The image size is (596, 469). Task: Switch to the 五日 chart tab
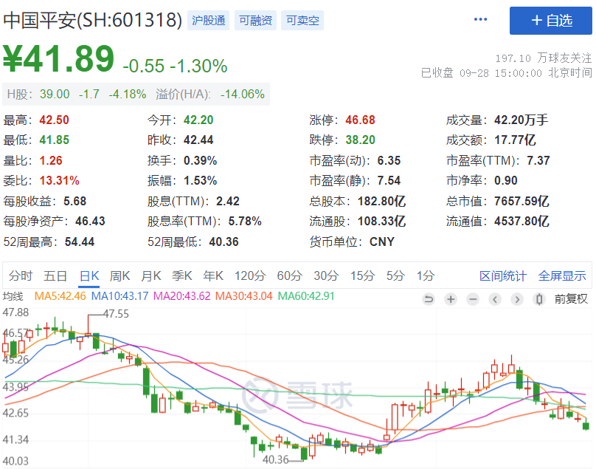55,275
